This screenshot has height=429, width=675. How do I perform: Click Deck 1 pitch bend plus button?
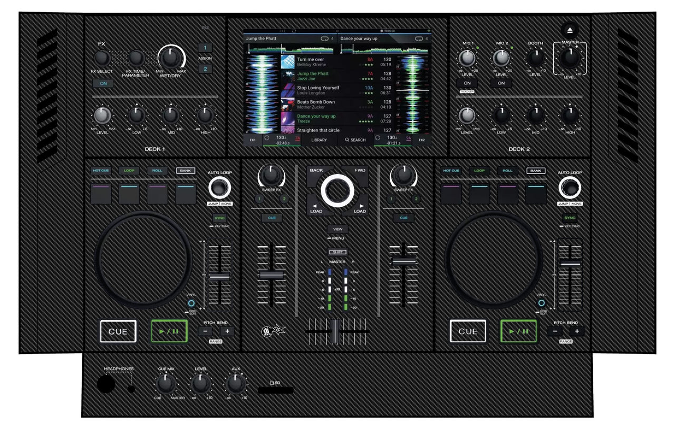click(x=227, y=331)
